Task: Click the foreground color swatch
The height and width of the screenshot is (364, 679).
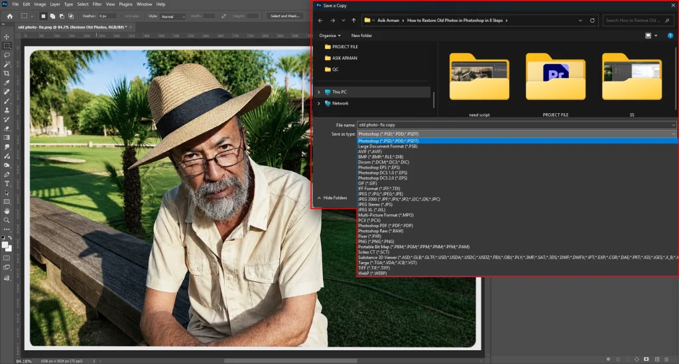Action: [x=5, y=245]
